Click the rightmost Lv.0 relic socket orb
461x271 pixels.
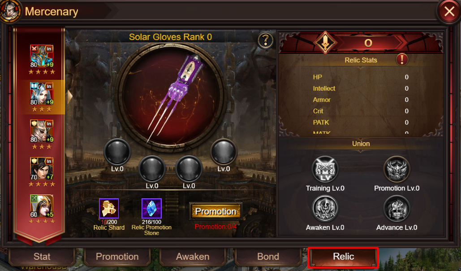click(224, 152)
